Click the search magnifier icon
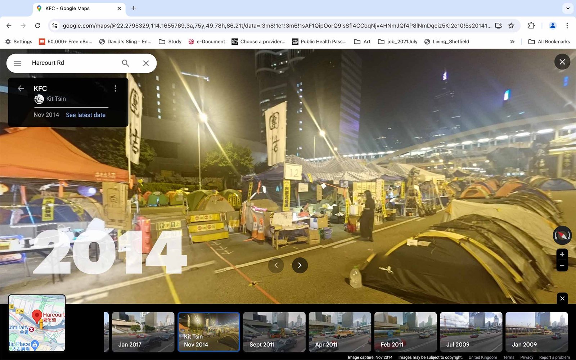Viewport: 576px width, 360px height. [x=125, y=63]
